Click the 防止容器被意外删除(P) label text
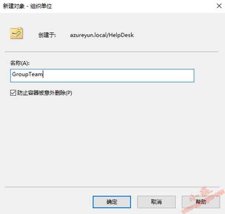225x214 pixels. (45, 93)
